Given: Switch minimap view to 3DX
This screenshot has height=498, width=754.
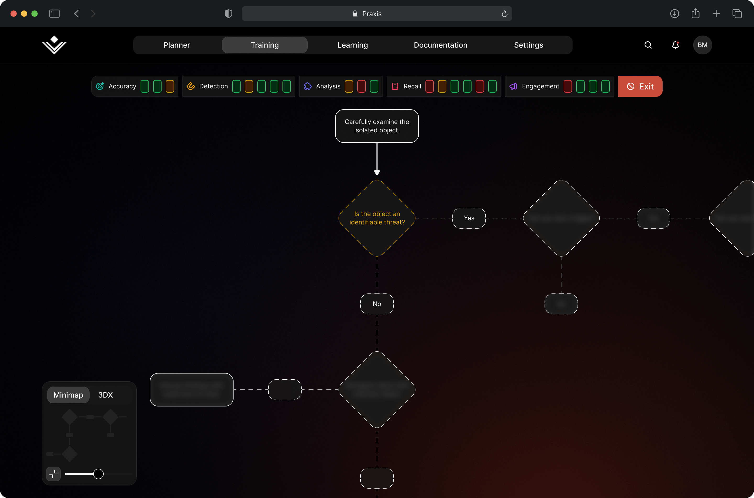Looking at the screenshot, I should (105, 395).
